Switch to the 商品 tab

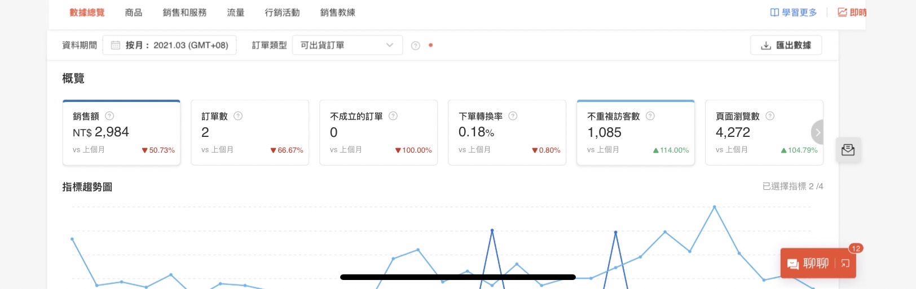click(134, 12)
